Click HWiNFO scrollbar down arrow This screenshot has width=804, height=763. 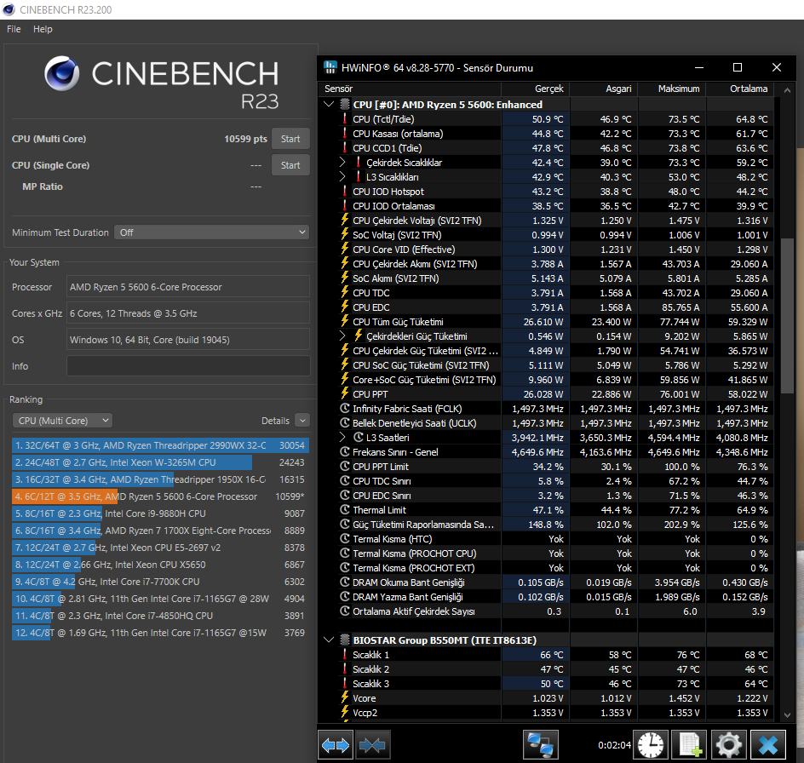click(x=787, y=714)
